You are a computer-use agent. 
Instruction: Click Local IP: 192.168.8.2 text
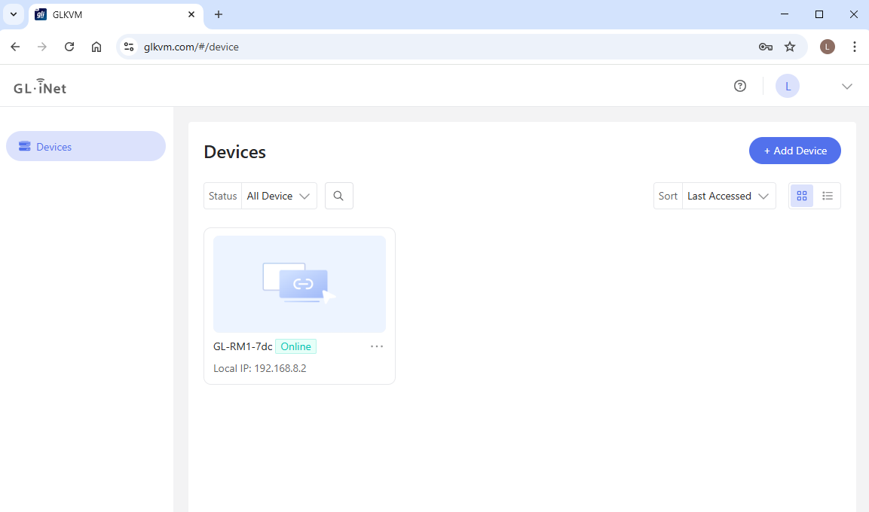[x=260, y=369]
